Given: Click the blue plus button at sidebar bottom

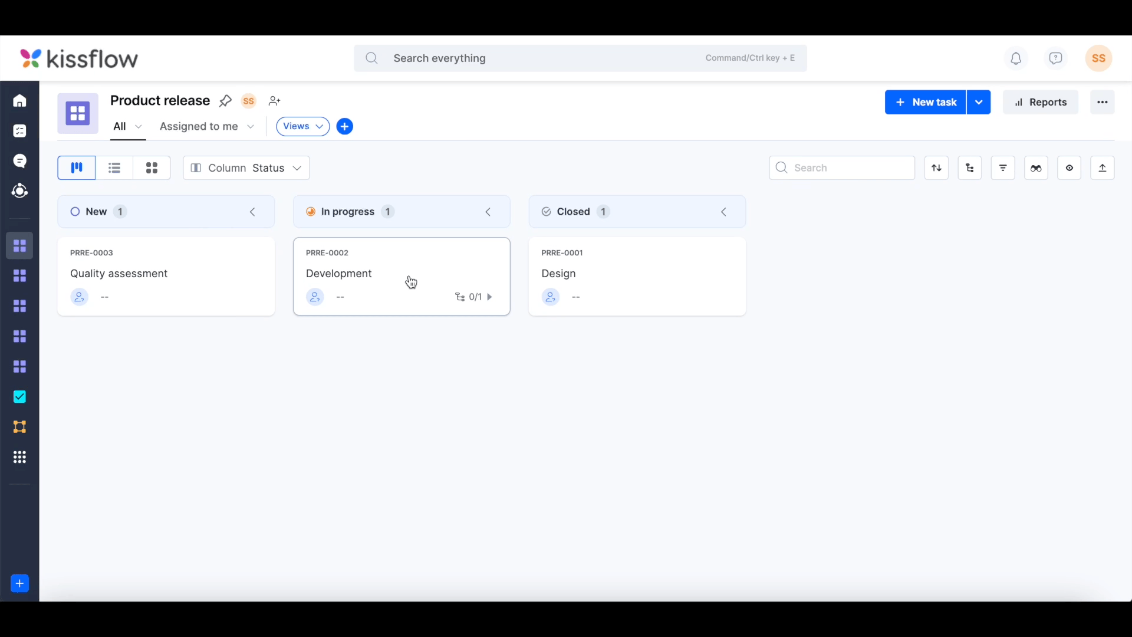Looking at the screenshot, I should [x=19, y=583].
